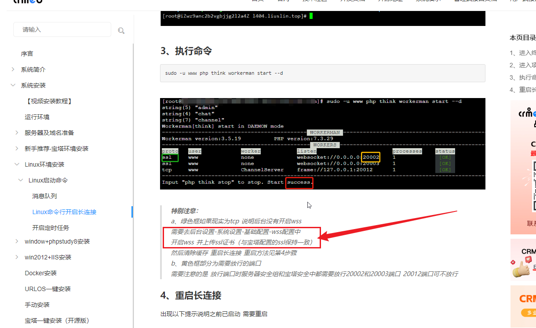Expand 服务器及域名准备 tree arrow
This screenshot has width=536, height=328.
[x=17, y=133]
